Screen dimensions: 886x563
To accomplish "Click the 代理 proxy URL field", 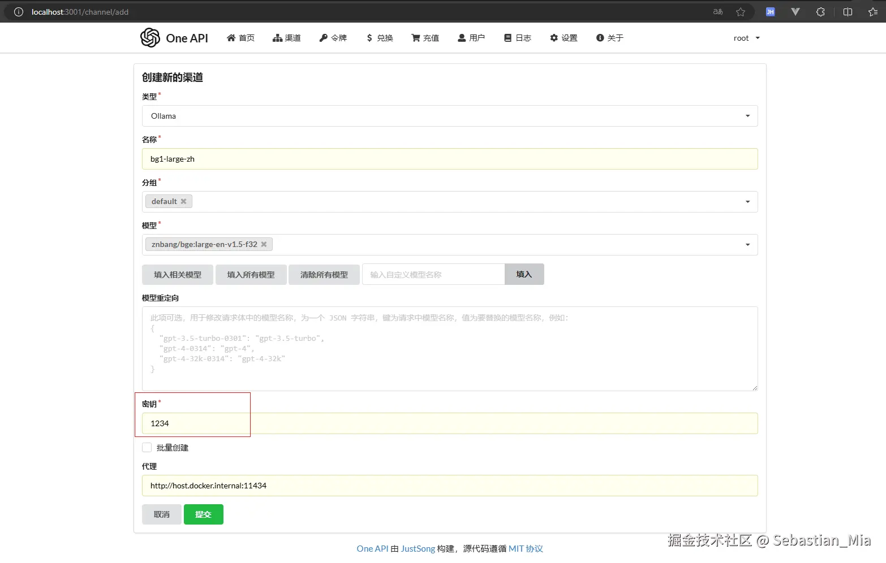I will coord(450,486).
